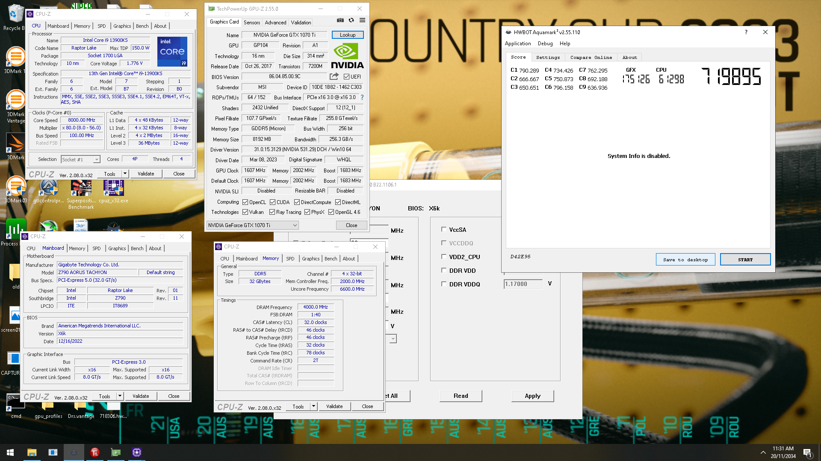Click the NVIDIA logo in GPU-Z
The height and width of the screenshot is (461, 821).
pos(347,56)
